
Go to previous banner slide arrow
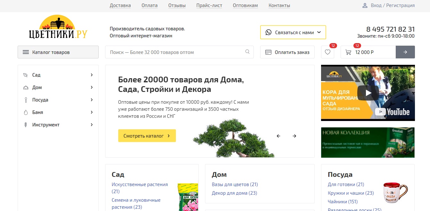click(x=278, y=136)
